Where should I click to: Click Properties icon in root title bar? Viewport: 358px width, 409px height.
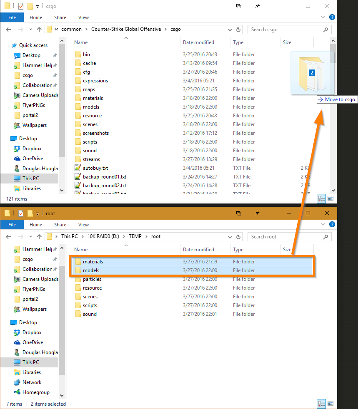pyautogui.click(x=21, y=213)
